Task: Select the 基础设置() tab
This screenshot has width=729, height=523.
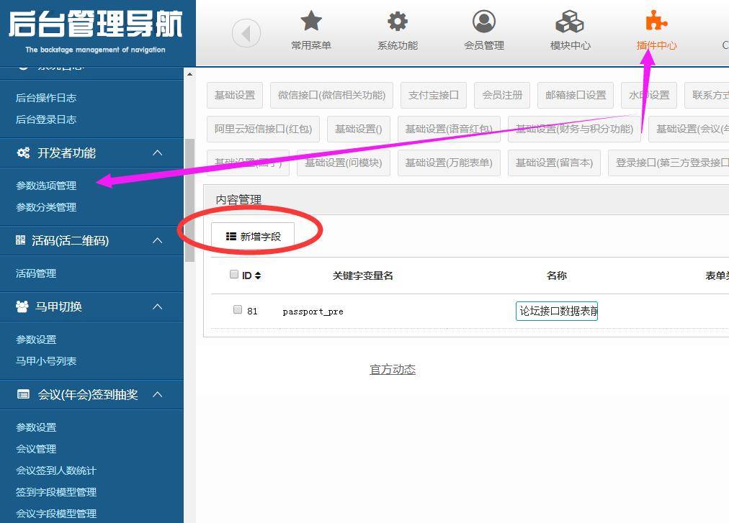Action: [359, 129]
